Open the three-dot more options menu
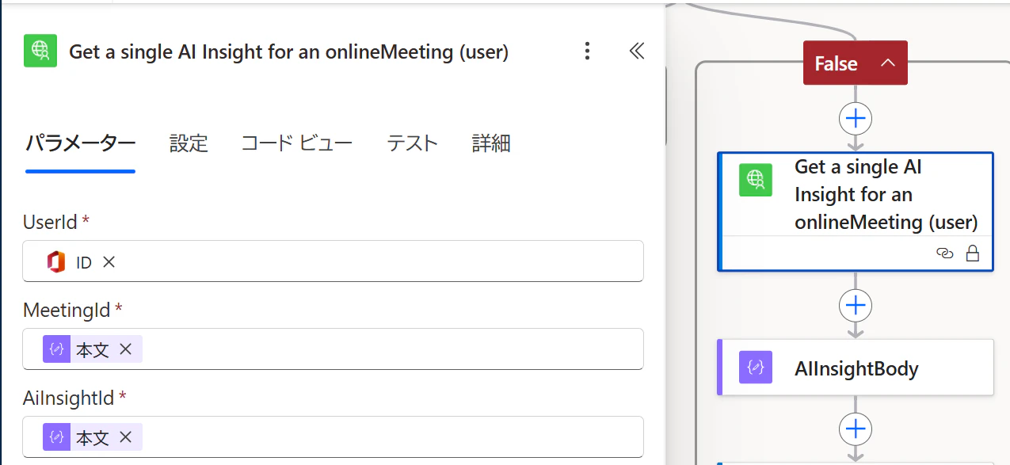Viewport: 1010px width, 465px height. 587,51
